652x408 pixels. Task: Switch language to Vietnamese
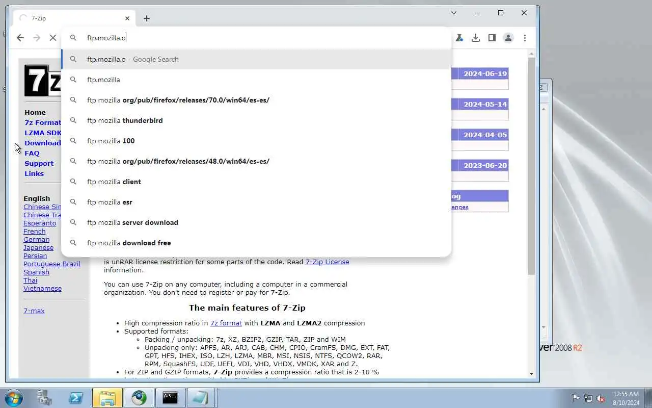point(42,288)
